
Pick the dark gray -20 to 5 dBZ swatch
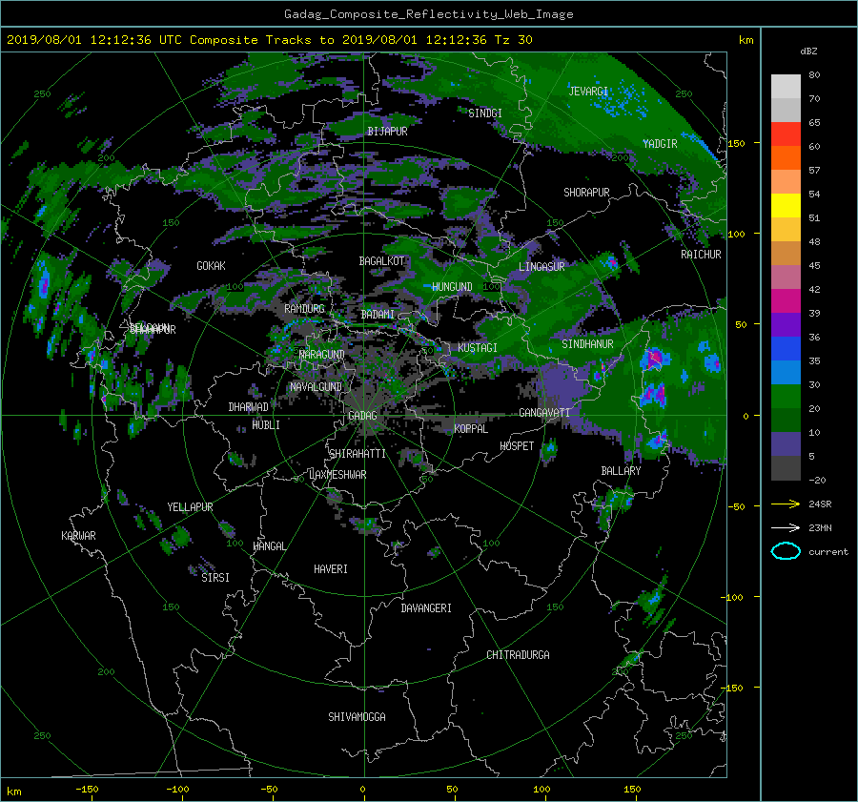click(786, 468)
